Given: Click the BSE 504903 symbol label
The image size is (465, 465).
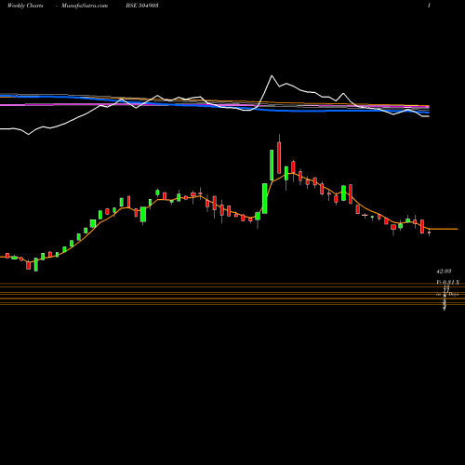Looking at the screenshot, I should point(142,6).
